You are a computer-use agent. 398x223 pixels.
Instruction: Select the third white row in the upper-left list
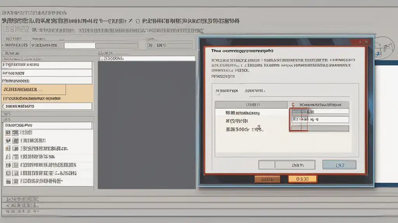(47, 81)
